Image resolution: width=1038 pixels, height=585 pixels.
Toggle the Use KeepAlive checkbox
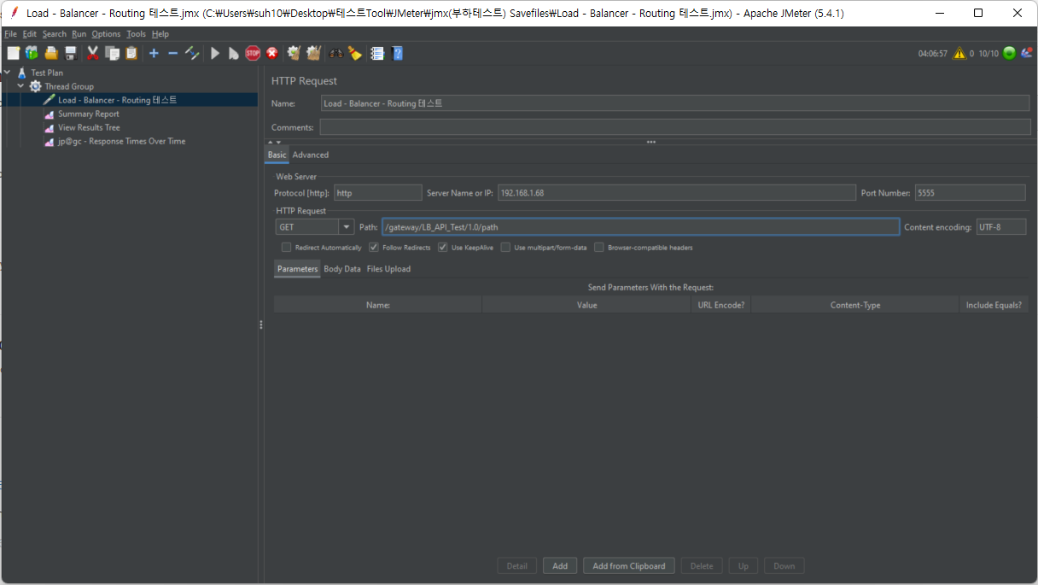[x=443, y=248]
